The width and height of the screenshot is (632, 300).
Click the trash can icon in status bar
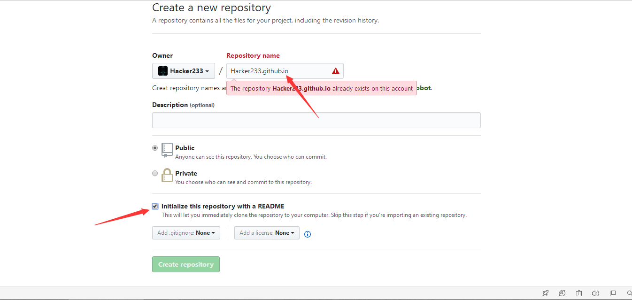coord(579,293)
